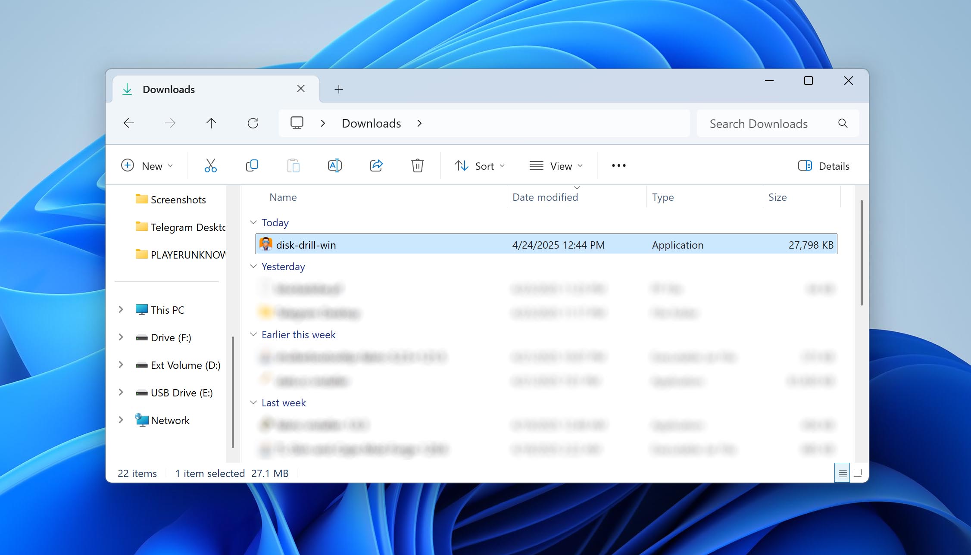Click the Cut scissors icon
The image size is (971, 555).
click(x=210, y=165)
